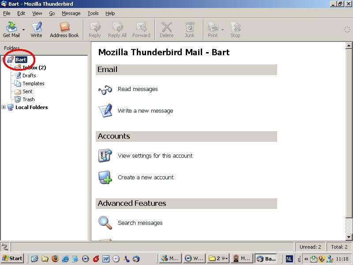Open the Inbox (2) folder
The image size is (353, 265).
(x=34, y=68)
